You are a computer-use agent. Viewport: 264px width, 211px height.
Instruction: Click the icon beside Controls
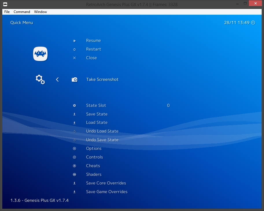coord(74,157)
